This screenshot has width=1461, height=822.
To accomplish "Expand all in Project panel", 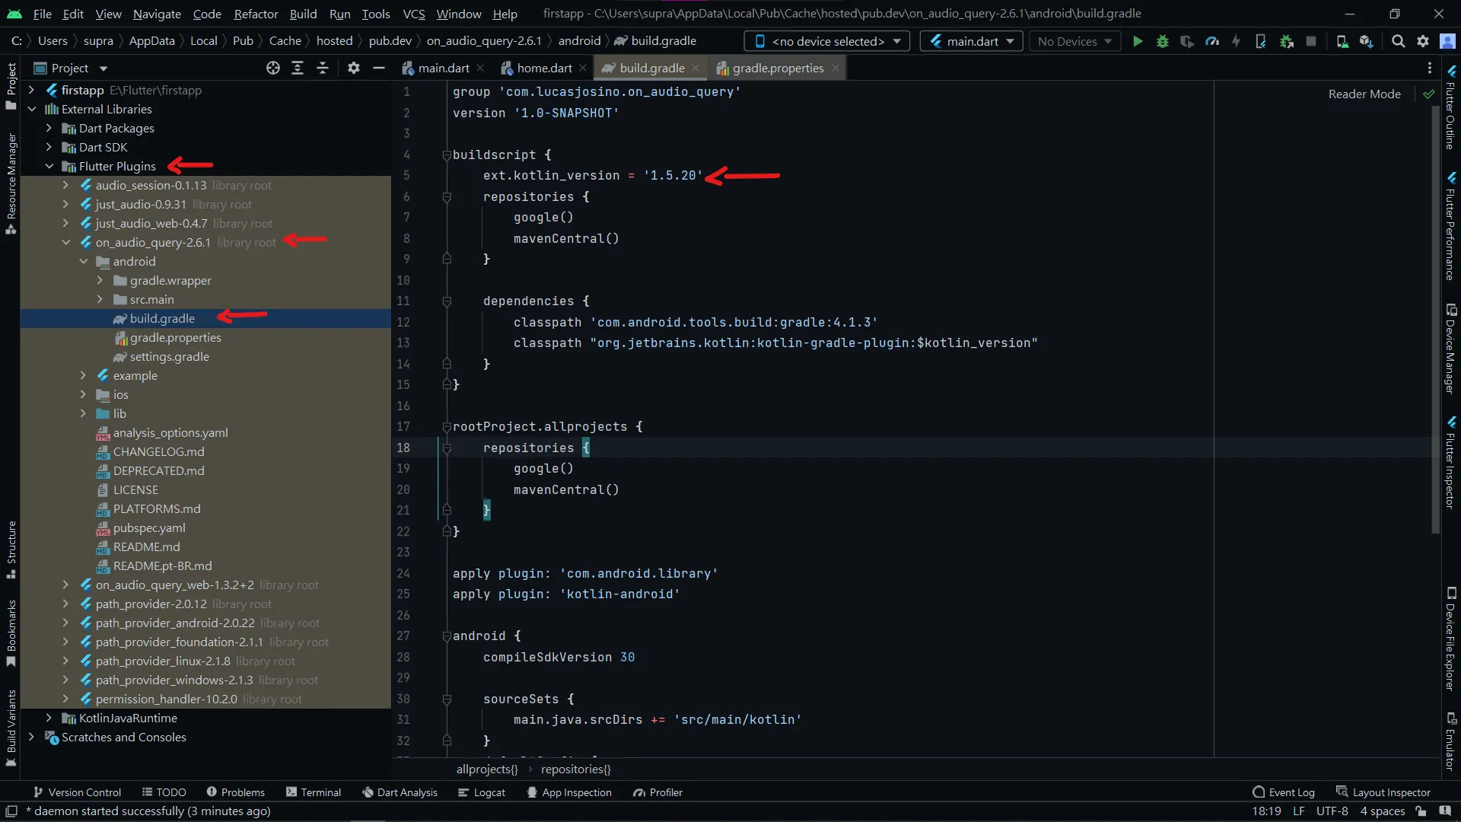I will [x=298, y=68].
